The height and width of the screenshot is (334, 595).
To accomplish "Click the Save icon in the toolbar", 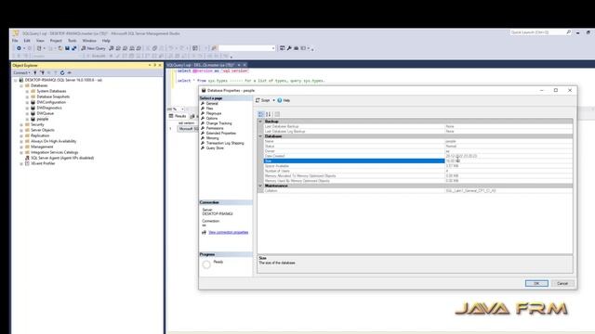I will coord(67,48).
